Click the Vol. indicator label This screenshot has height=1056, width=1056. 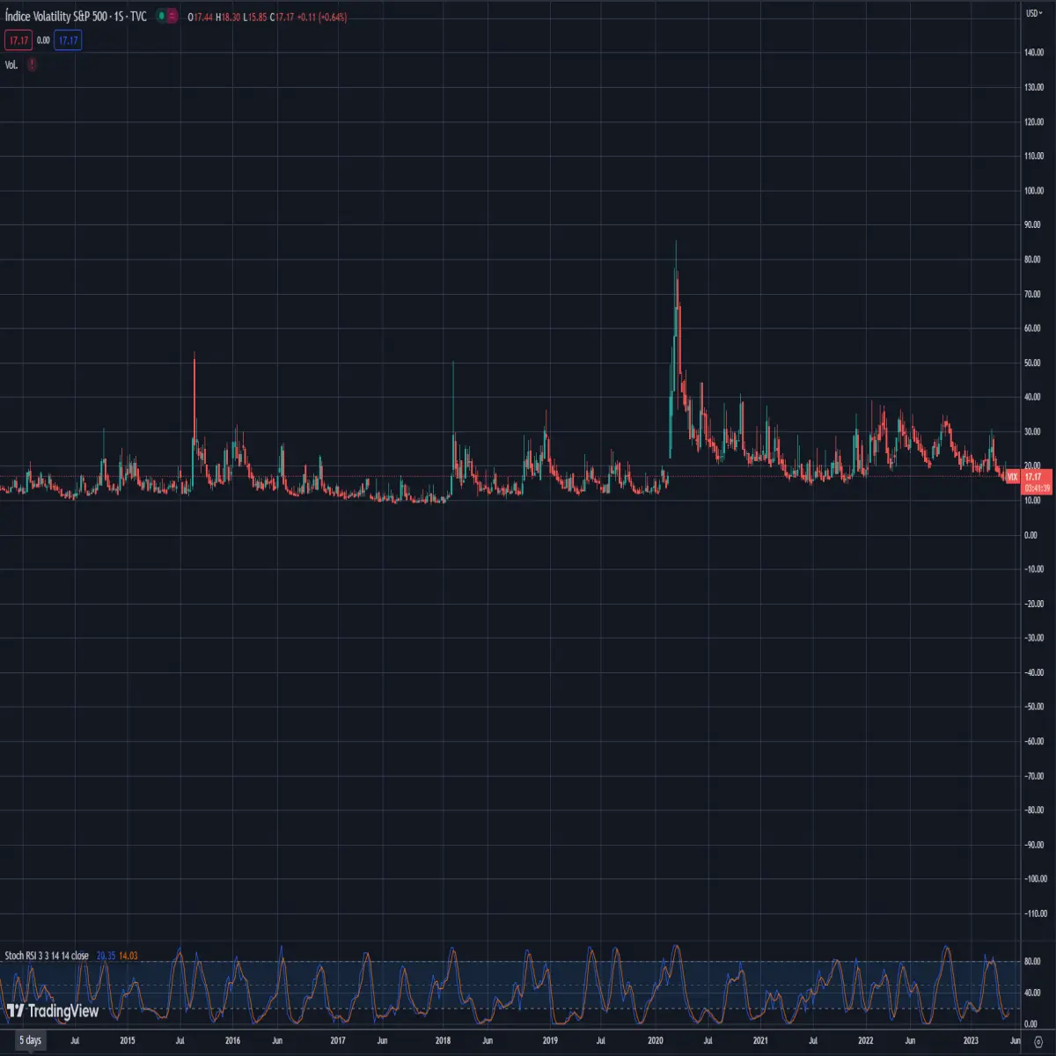click(x=11, y=65)
